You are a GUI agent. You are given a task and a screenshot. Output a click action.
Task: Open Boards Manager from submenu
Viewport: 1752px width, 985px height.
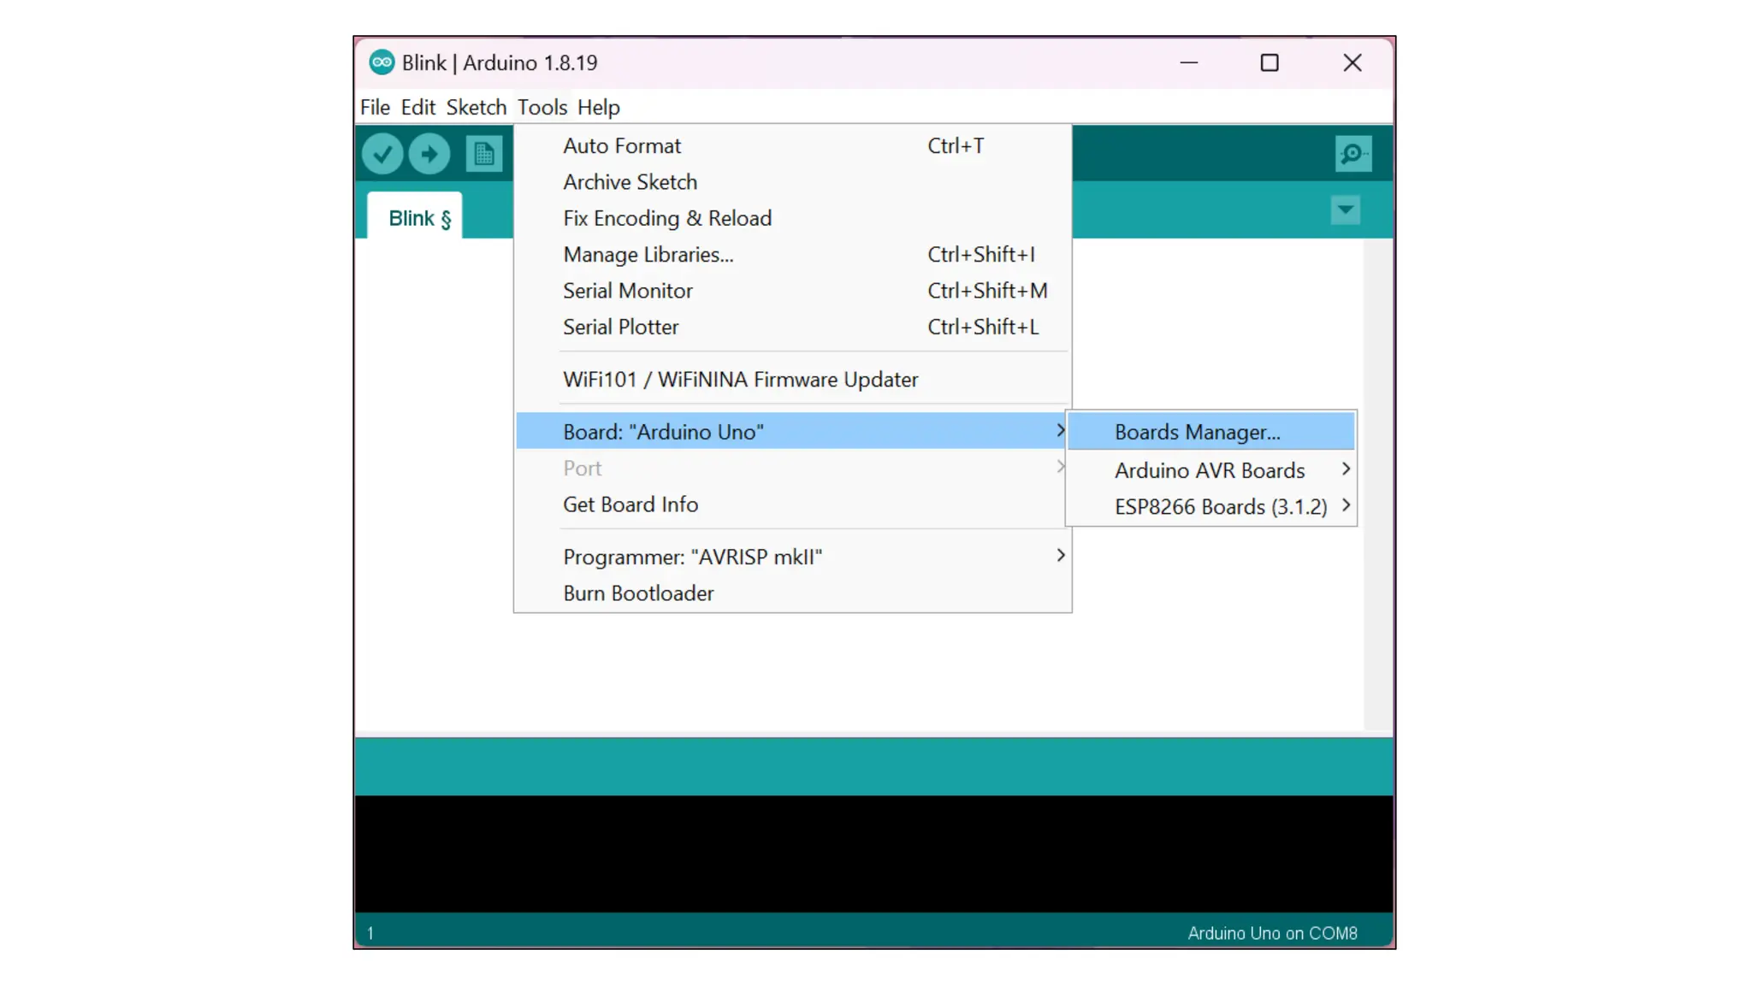tap(1197, 432)
